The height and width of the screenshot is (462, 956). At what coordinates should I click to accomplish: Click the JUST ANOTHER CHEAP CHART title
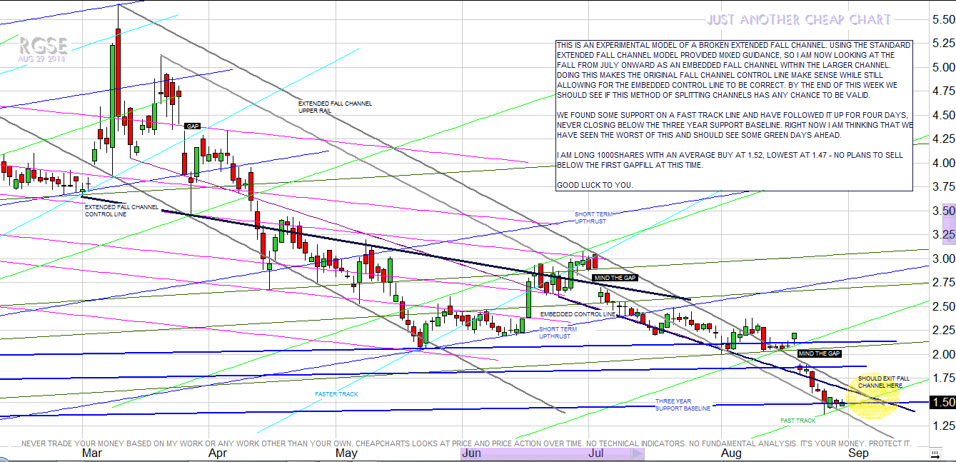click(x=799, y=20)
